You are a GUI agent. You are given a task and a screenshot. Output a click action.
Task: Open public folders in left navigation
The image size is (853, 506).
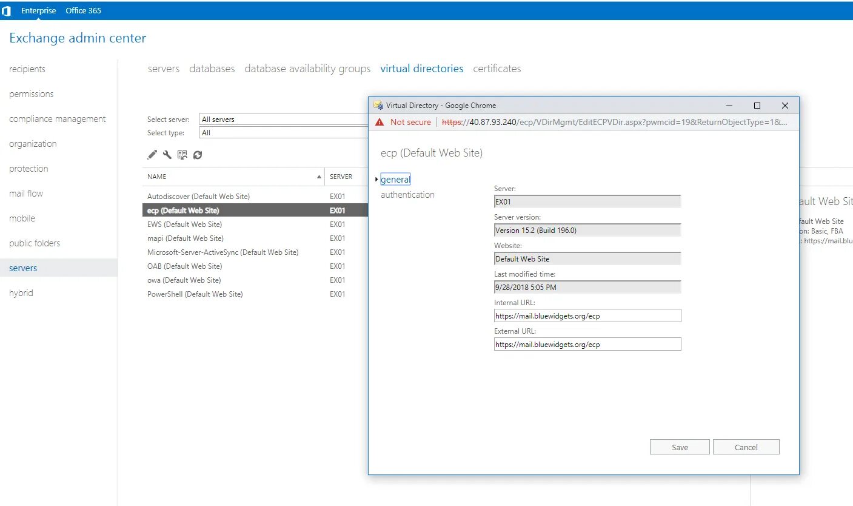[35, 243]
